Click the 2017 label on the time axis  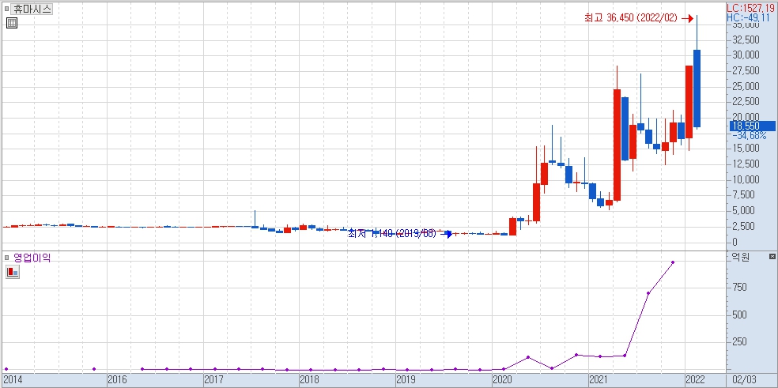pyautogui.click(x=213, y=381)
